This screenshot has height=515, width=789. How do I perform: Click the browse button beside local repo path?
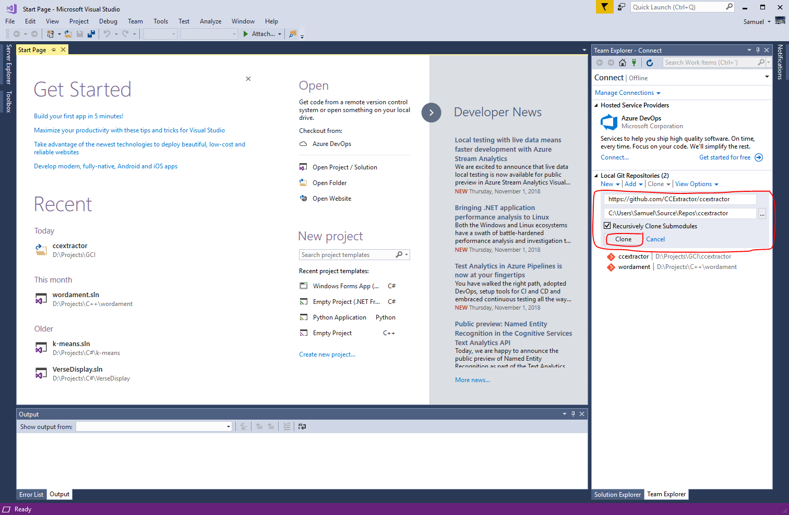(762, 213)
